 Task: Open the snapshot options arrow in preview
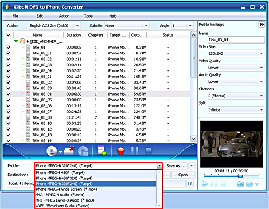pyautogui.click(x=257, y=184)
